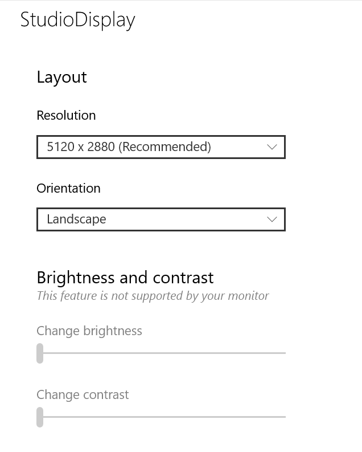
Task: Open the Orientation dropdown
Action: pyautogui.click(x=161, y=219)
